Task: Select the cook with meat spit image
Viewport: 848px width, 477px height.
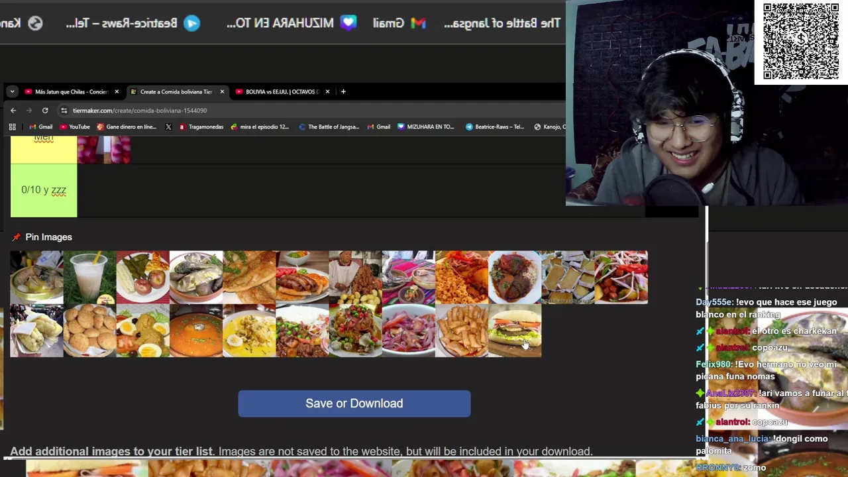Action: pyautogui.click(x=355, y=277)
